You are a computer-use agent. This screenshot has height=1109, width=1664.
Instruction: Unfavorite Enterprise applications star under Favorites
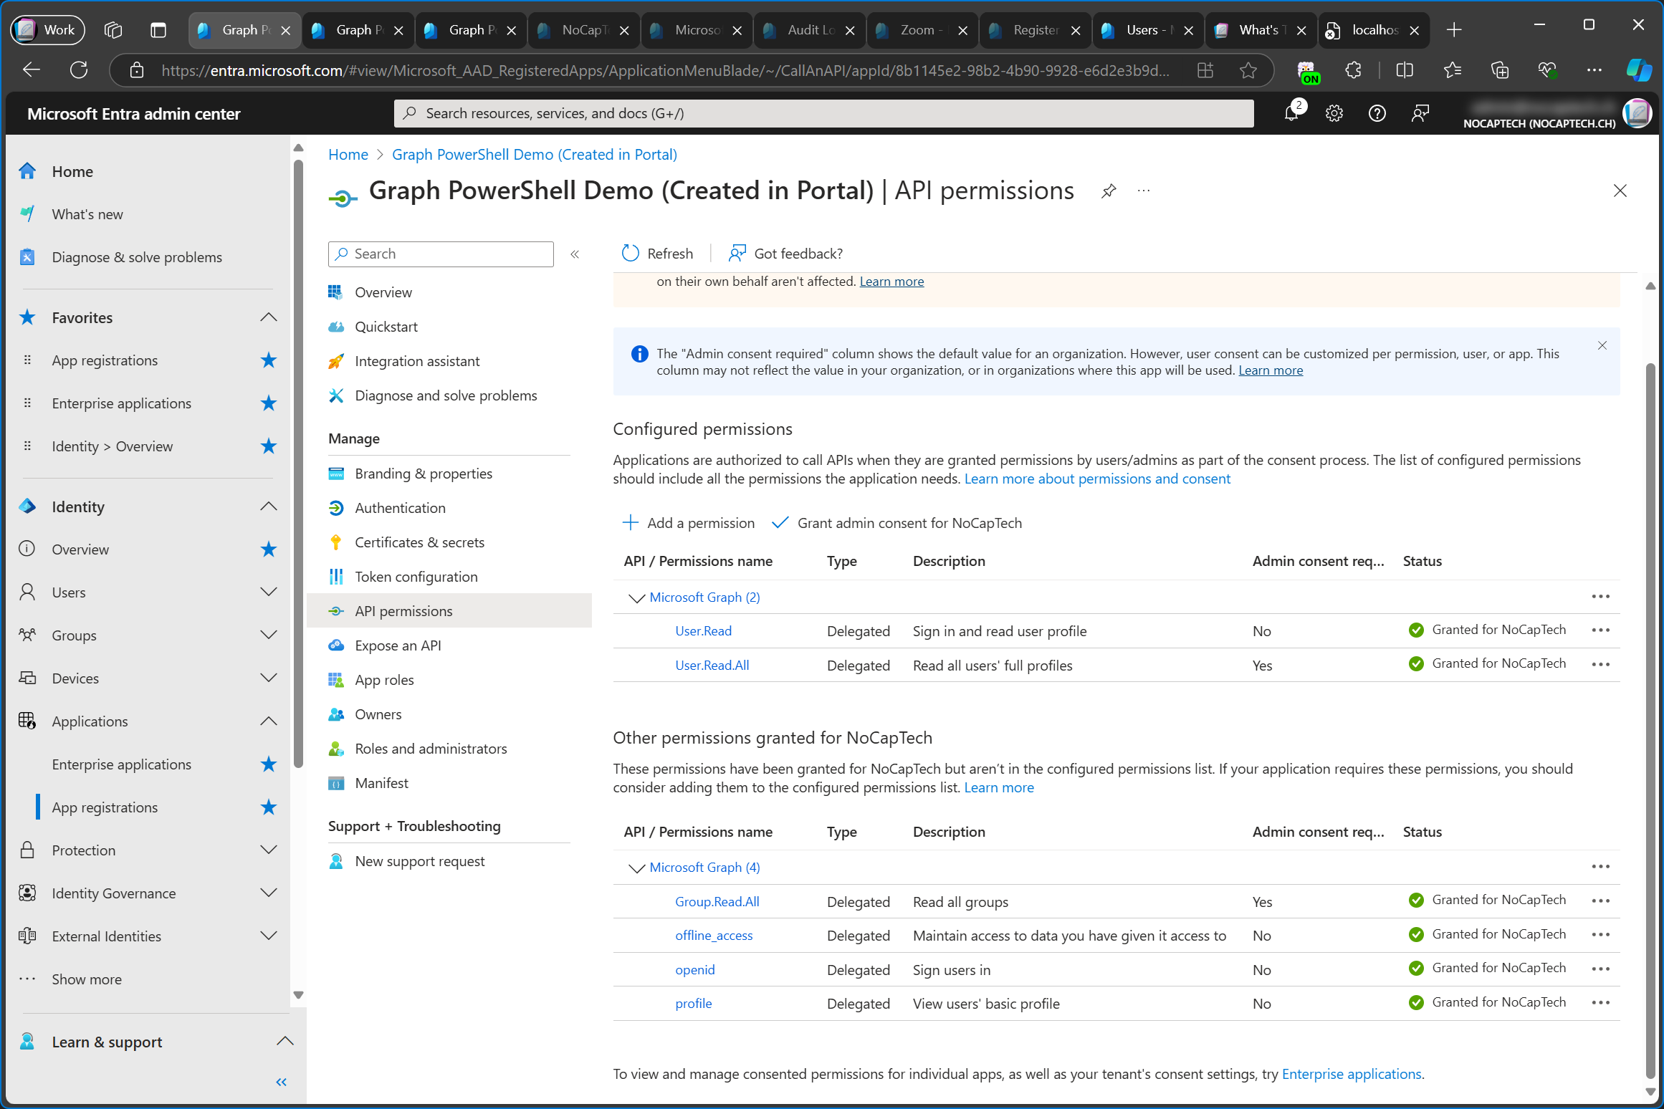click(x=269, y=403)
